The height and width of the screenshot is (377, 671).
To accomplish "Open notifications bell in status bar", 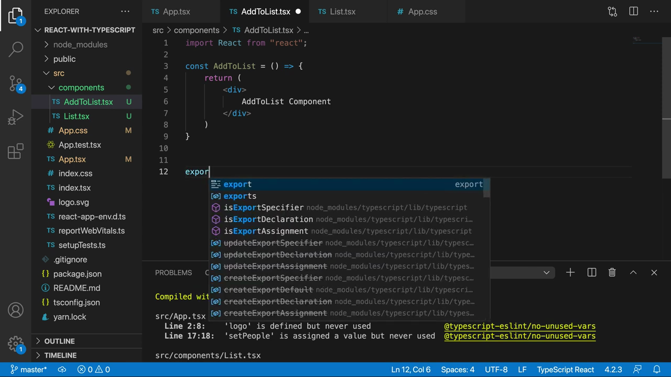I will (x=656, y=370).
